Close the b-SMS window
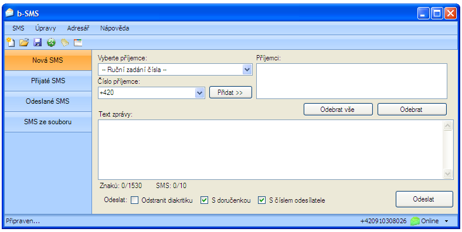This screenshot has width=462, height=232. click(x=450, y=13)
